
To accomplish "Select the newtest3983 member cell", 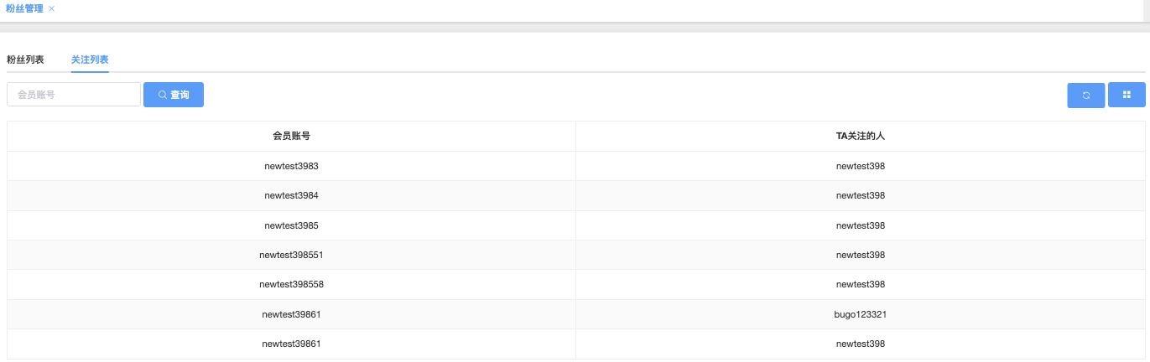I will (x=291, y=166).
